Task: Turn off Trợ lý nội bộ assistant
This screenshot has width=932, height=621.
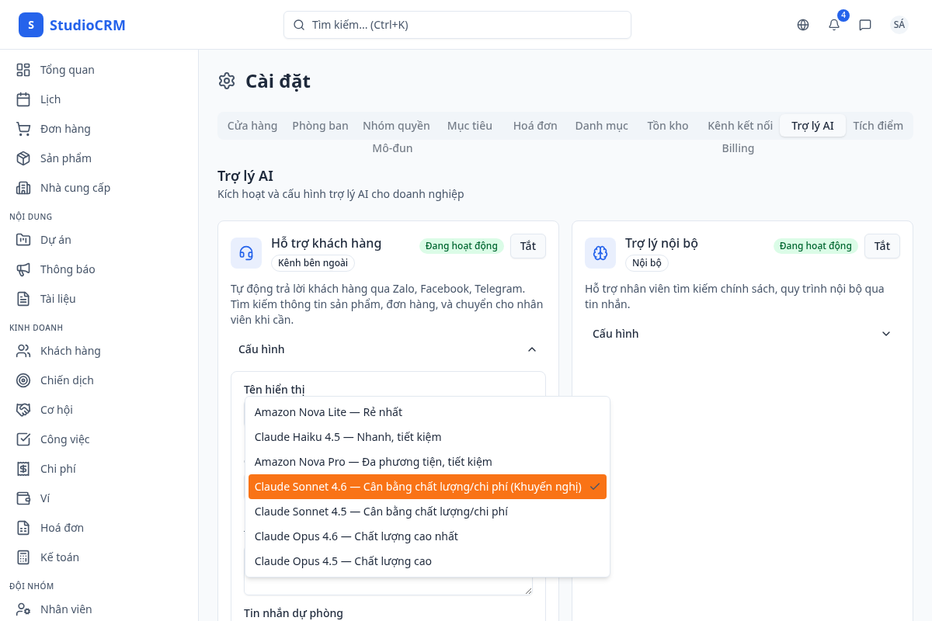Action: [x=882, y=246]
